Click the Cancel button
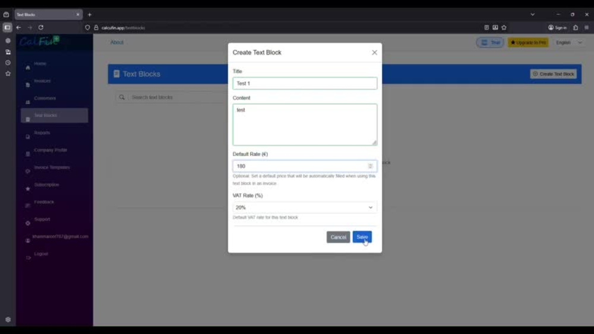The height and width of the screenshot is (334, 594). pyautogui.click(x=338, y=237)
